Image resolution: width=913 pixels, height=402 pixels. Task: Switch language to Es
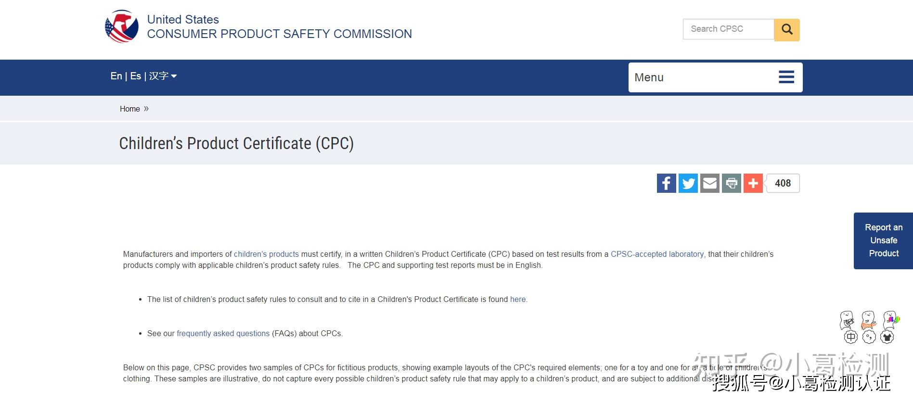tap(136, 76)
